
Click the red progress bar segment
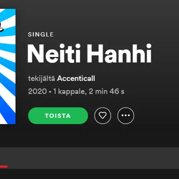(4, 167)
